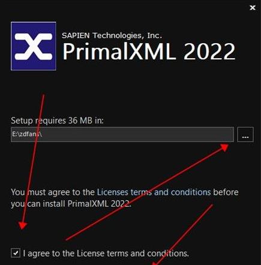Click the empty area of the install path box
The height and width of the screenshot is (265, 261).
pyautogui.click(x=140, y=134)
